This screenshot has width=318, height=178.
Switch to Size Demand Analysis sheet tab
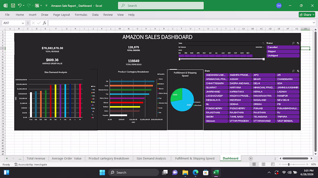tap(151, 158)
